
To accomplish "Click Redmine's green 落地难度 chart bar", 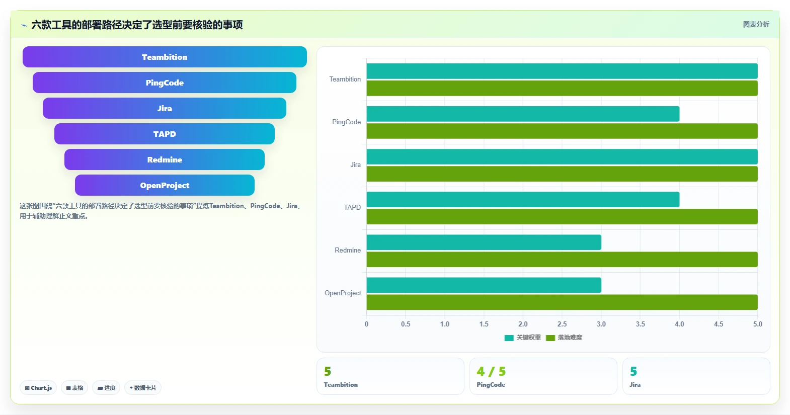I will (x=562, y=259).
